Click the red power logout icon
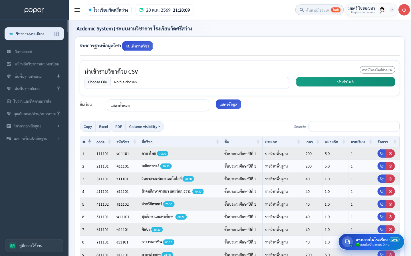 pyautogui.click(x=404, y=10)
